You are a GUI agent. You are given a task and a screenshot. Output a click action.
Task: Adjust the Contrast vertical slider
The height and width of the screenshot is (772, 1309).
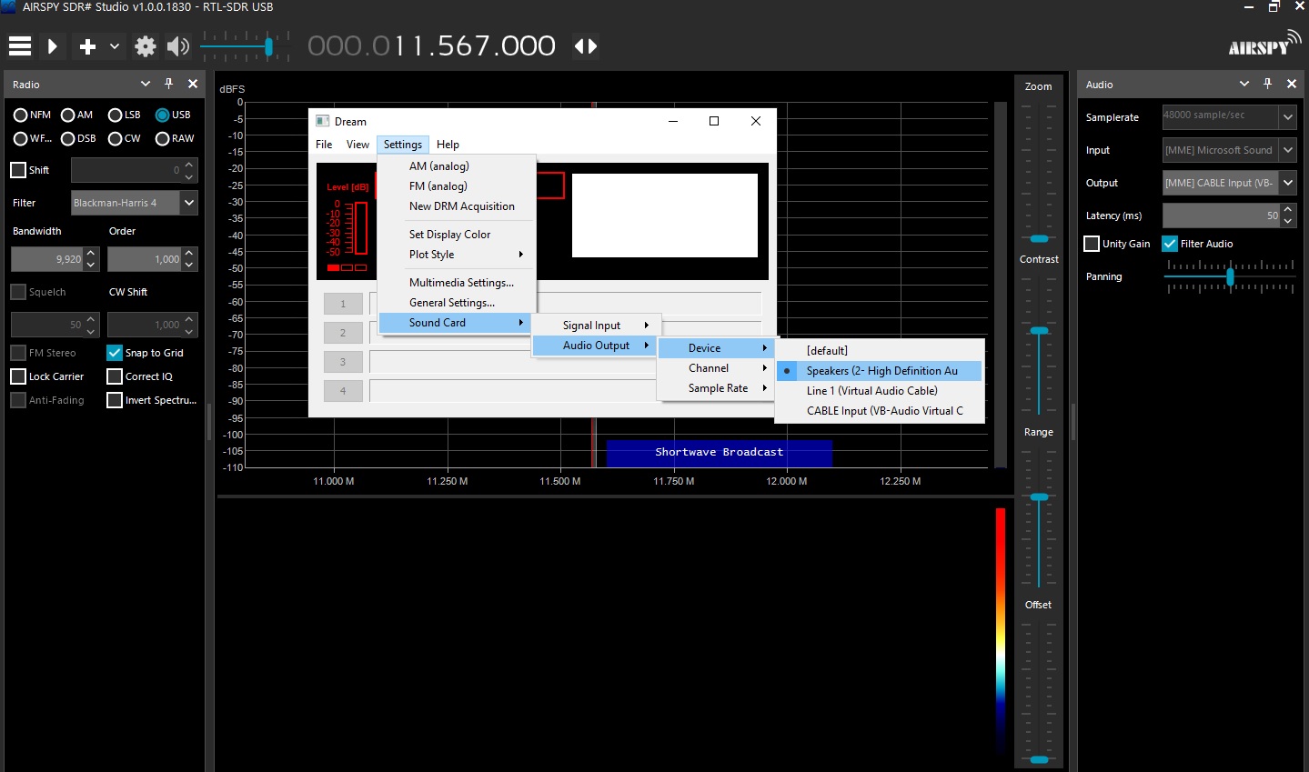[1039, 344]
